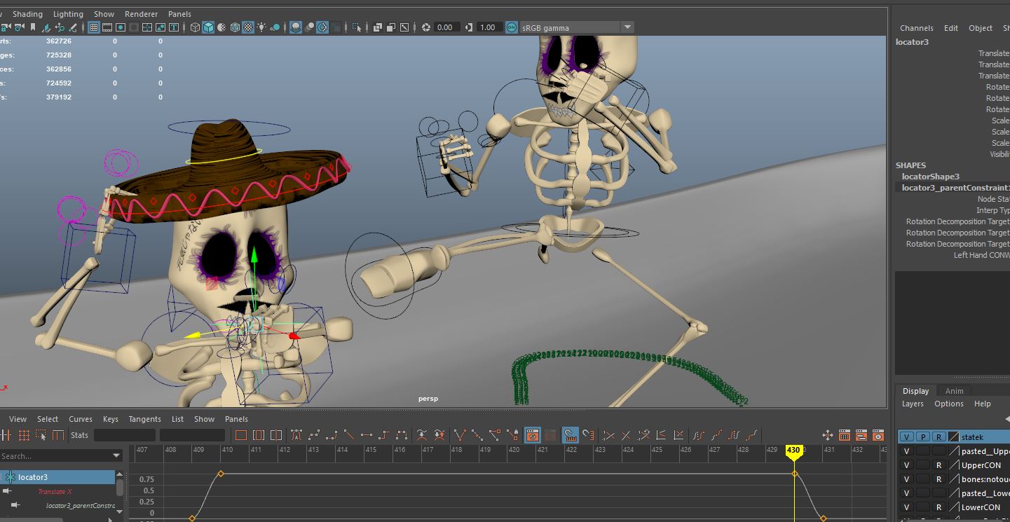
Task: Click locatorShape3 under SHAPES
Action: (931, 177)
